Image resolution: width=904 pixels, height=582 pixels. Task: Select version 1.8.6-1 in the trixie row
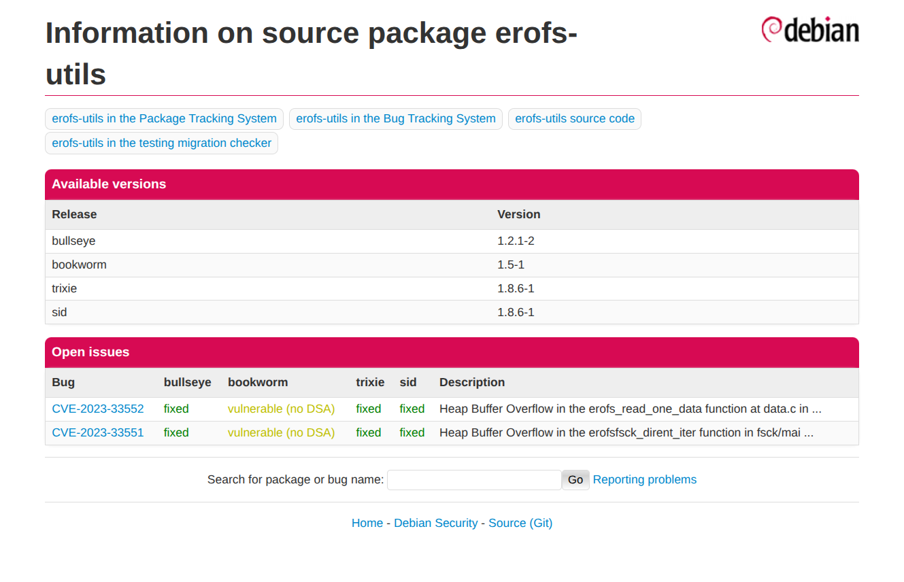(516, 289)
